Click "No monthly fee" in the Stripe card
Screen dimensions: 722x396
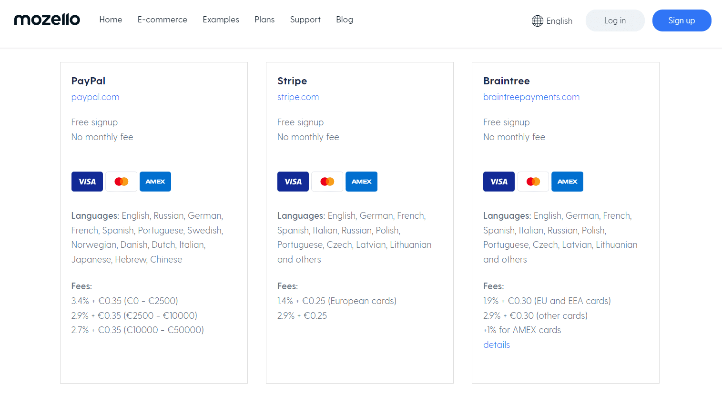[308, 137]
